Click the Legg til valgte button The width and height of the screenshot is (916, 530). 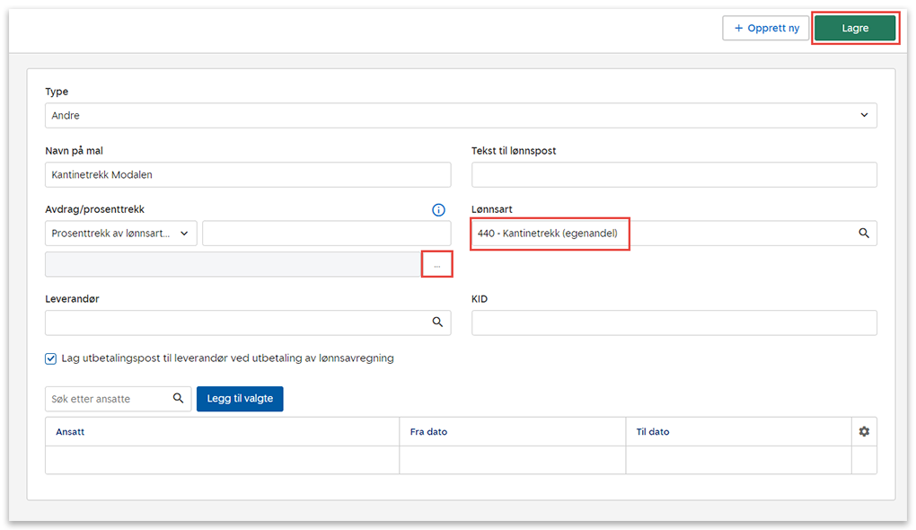[x=240, y=399]
